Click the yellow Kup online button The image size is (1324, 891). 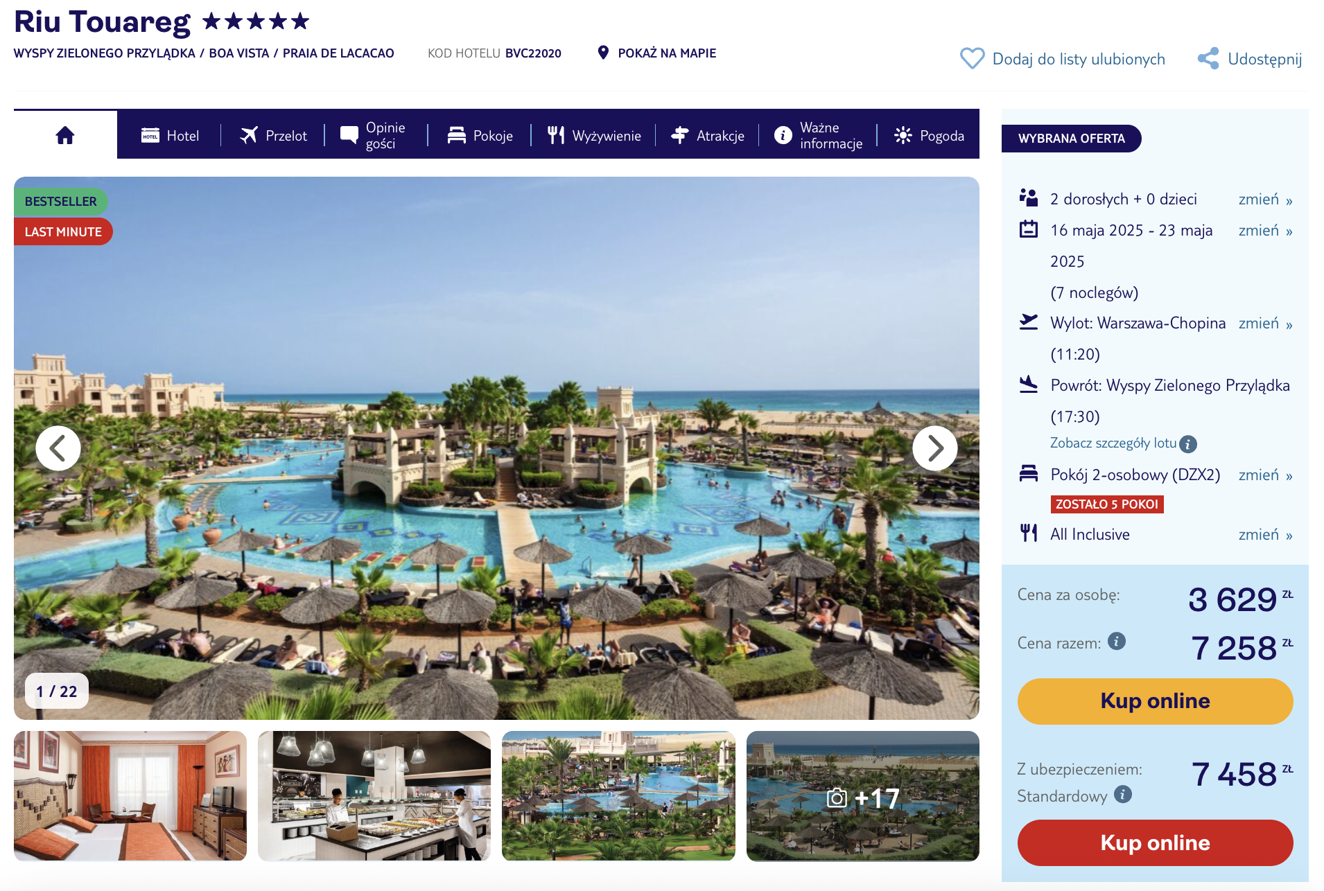pos(1155,701)
